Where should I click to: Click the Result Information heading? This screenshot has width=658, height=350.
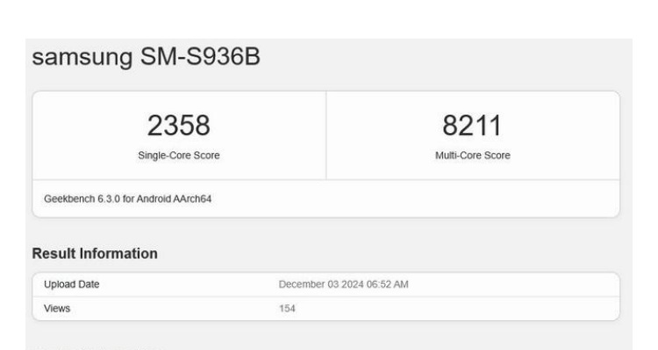pyautogui.click(x=95, y=254)
